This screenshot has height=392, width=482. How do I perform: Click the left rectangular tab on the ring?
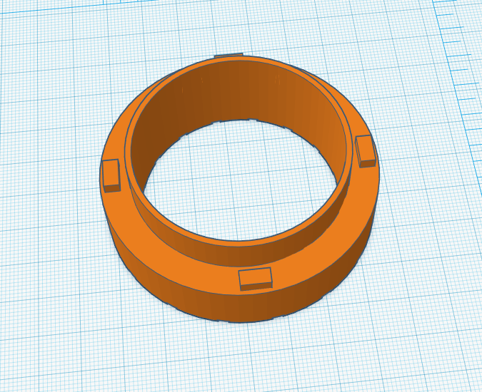click(x=111, y=176)
